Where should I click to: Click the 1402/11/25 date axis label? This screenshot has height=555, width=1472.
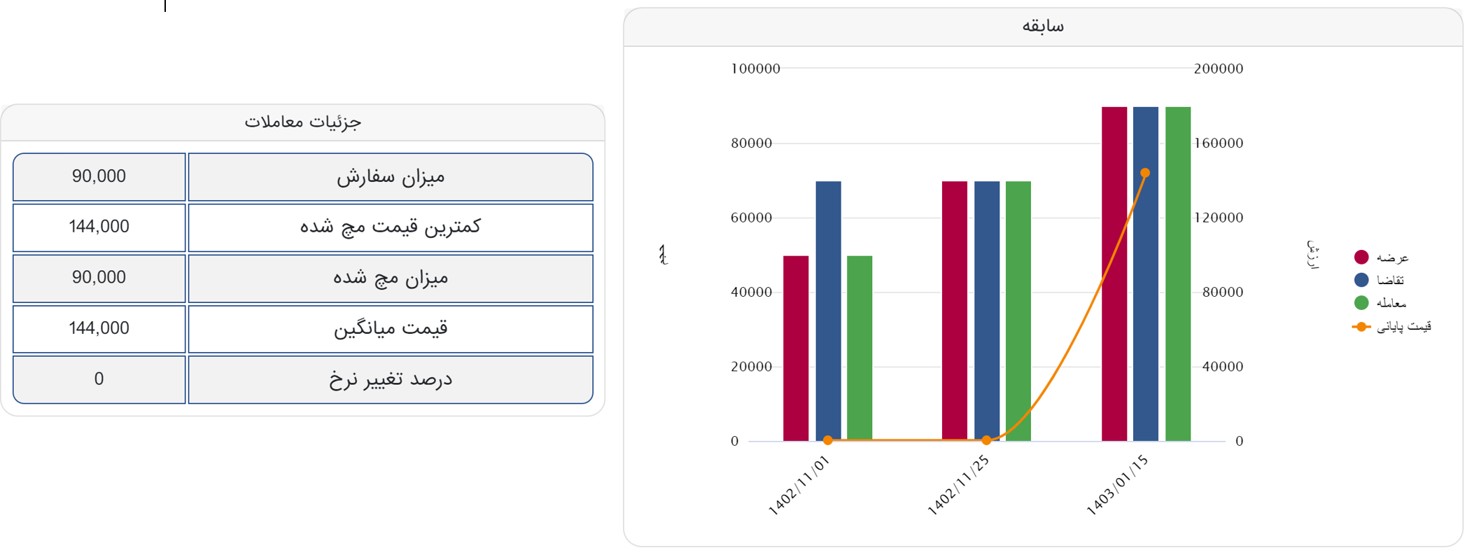pos(958,485)
